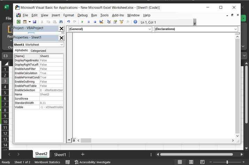This screenshot has width=249, height=165.
Task: Click Accessibility: Investigate in status bar
Action: pos(93,162)
